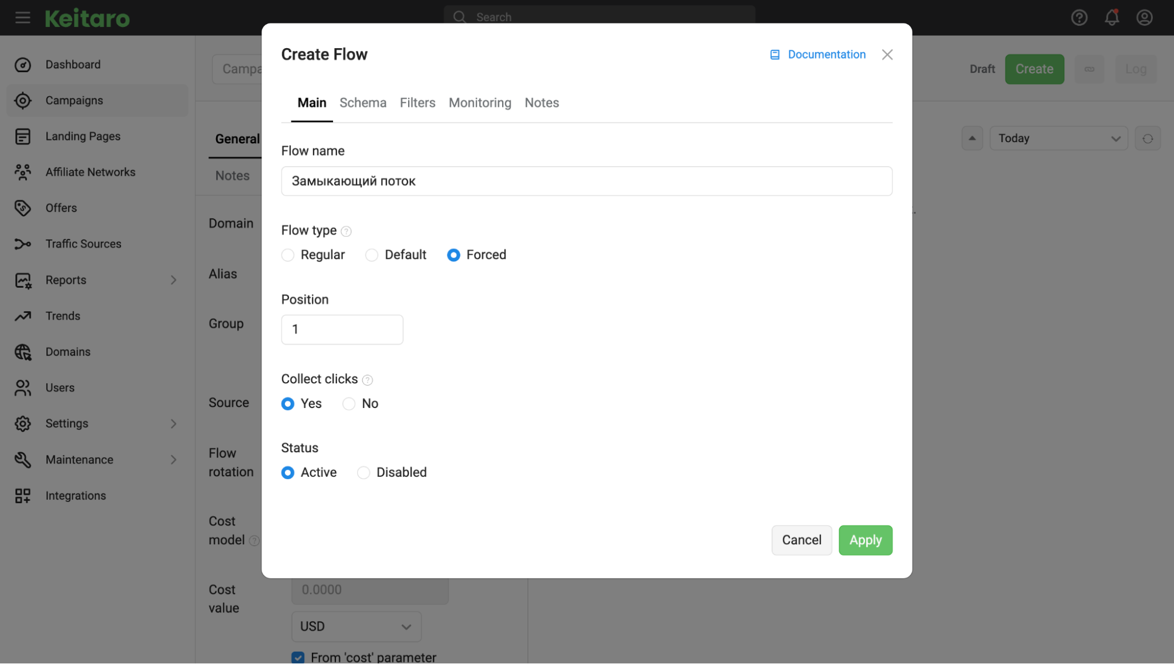This screenshot has width=1174, height=664.
Task: Click the Domains globe icon
Action: 23,352
